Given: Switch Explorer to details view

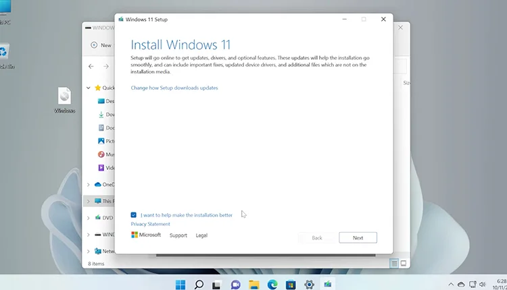Looking at the screenshot, I should [x=394, y=264].
